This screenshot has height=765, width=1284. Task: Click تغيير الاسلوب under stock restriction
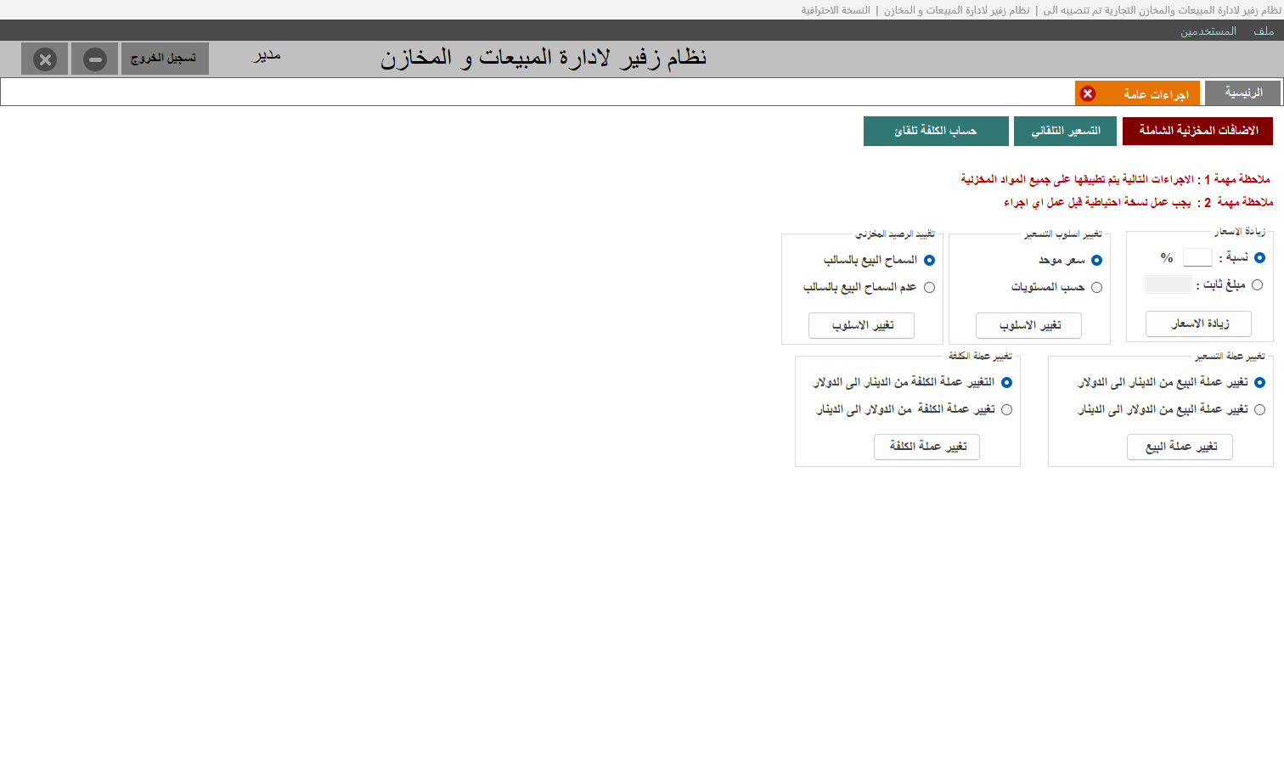tap(861, 325)
